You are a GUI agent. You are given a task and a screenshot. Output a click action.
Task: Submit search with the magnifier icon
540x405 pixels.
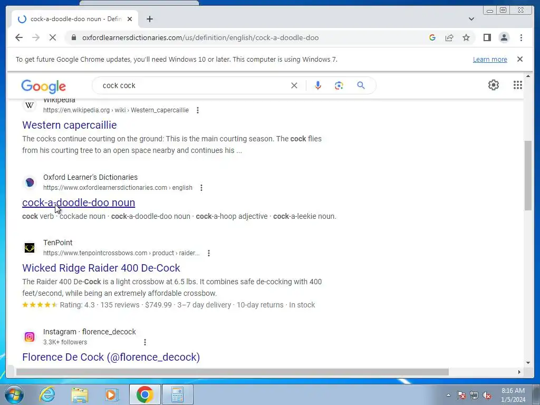[361, 85]
